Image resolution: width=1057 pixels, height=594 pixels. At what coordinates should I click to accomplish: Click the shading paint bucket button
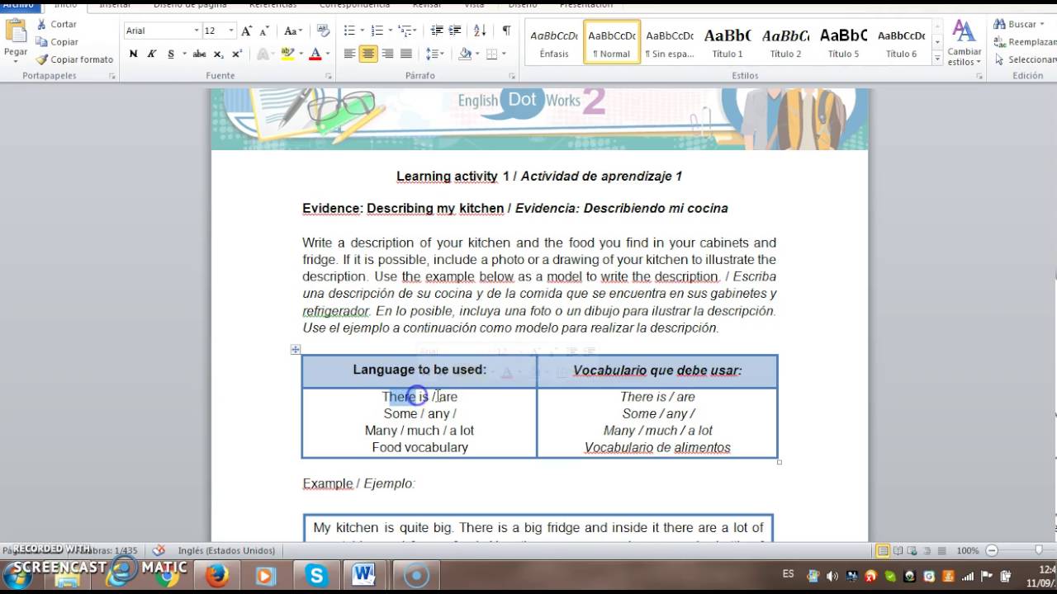[x=464, y=54]
